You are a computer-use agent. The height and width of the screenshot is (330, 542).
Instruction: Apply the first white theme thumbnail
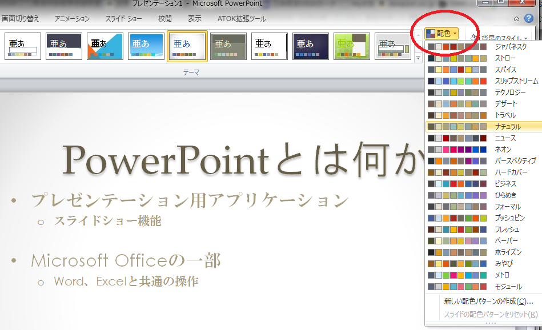pos(23,46)
